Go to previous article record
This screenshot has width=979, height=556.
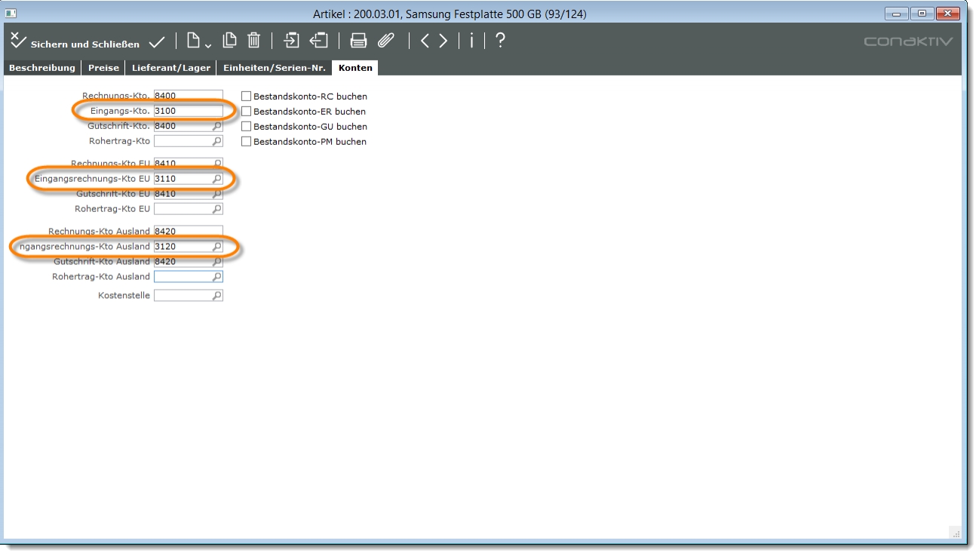425,41
